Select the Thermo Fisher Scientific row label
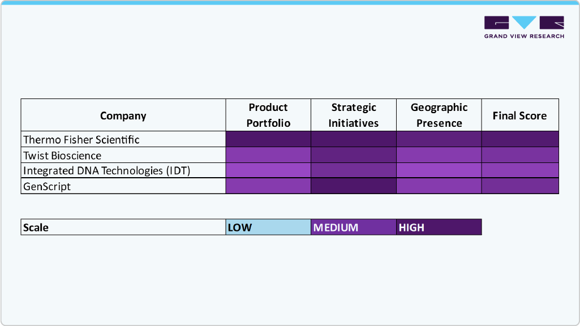Screen dimensions: 580x326 [x=81, y=139]
